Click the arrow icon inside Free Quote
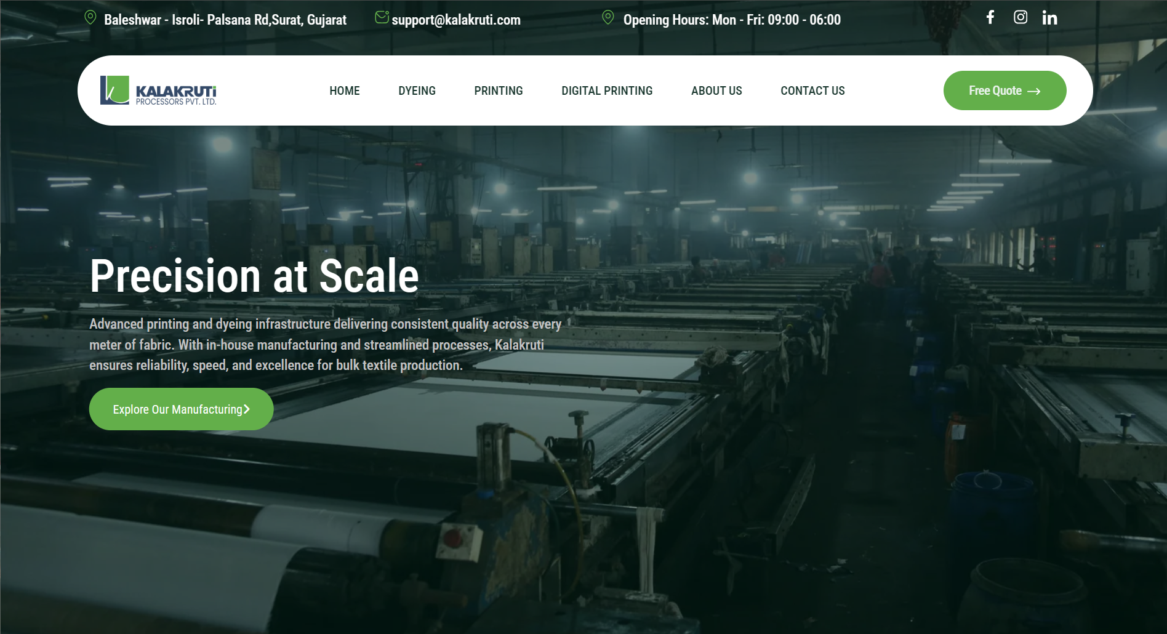 tap(1034, 91)
